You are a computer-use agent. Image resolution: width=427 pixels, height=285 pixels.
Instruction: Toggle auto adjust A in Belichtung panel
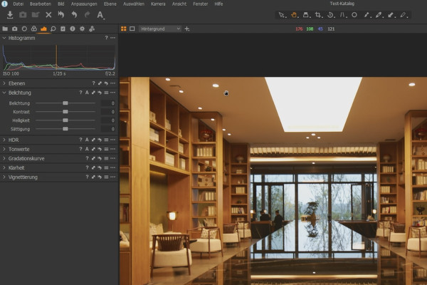(x=87, y=93)
